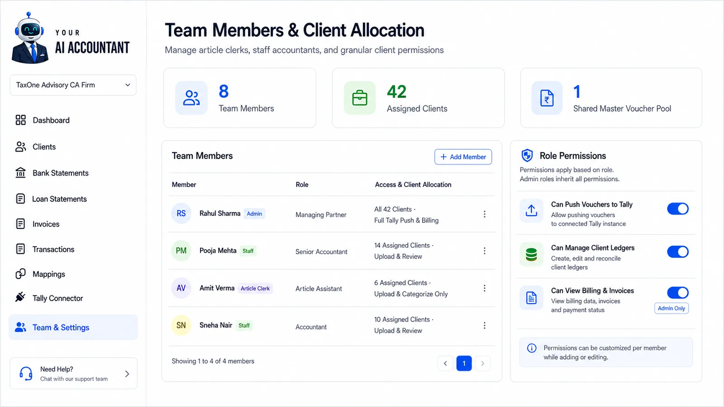Click the Tally Connector plug icon
Screen dimensions: 724x407
click(20, 297)
